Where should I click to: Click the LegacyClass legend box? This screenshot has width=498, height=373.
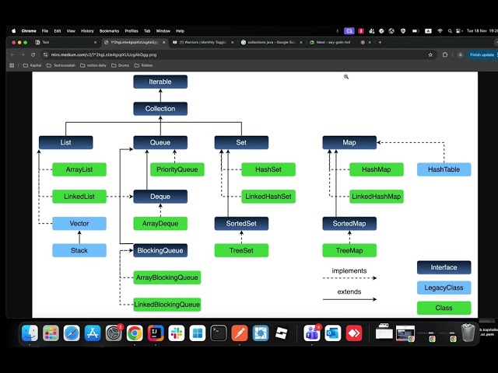point(444,288)
